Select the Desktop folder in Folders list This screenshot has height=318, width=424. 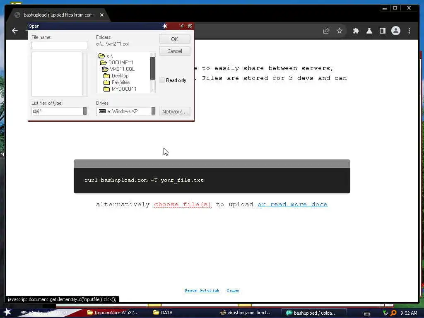pos(116,76)
